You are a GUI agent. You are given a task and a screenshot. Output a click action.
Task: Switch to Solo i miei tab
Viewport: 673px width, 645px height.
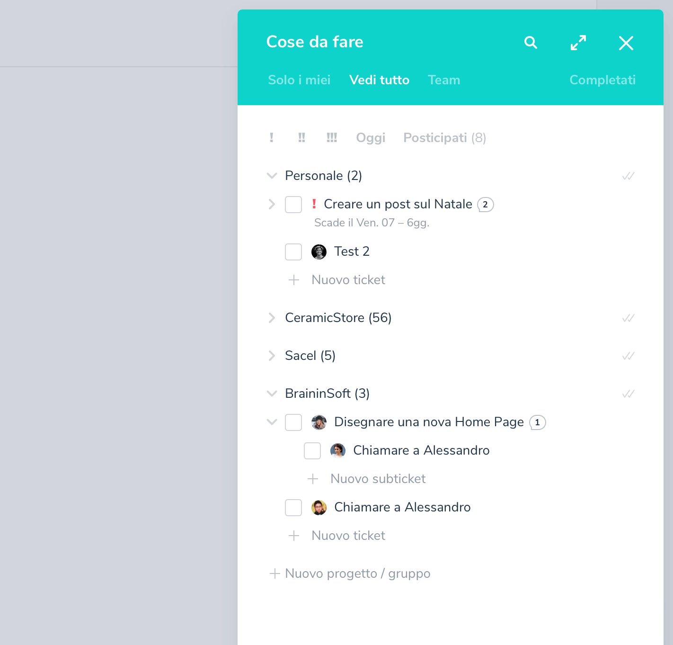coord(299,80)
